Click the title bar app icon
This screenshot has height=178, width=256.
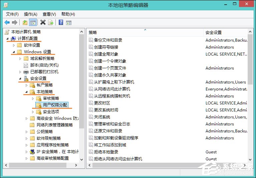coord(6,5)
